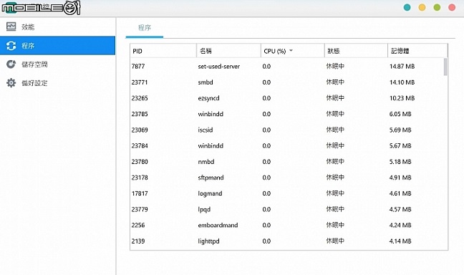Image resolution: width=464 pixels, height=275 pixels.
Task: Click the 偏好設定 gear icon
Action: (x=11, y=83)
